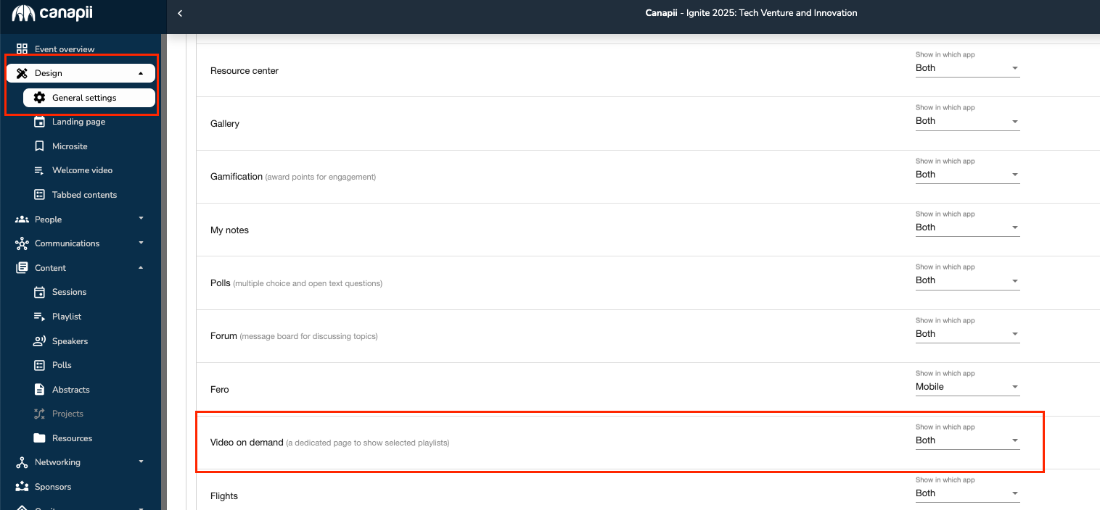
Task: Expand the Networking menu section
Action: click(141, 462)
